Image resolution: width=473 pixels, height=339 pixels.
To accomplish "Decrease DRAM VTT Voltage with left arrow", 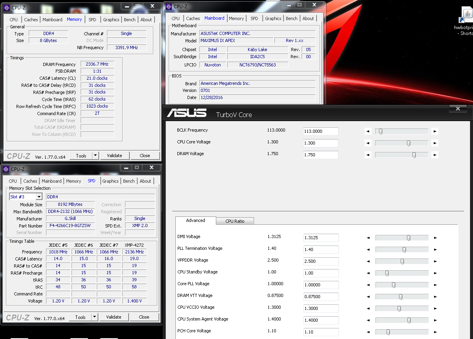I will pos(368,297).
